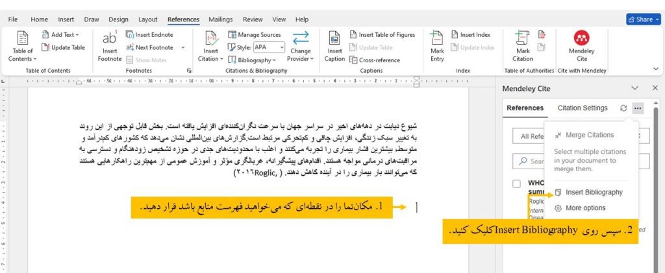Click Insert Index

click(x=470, y=35)
